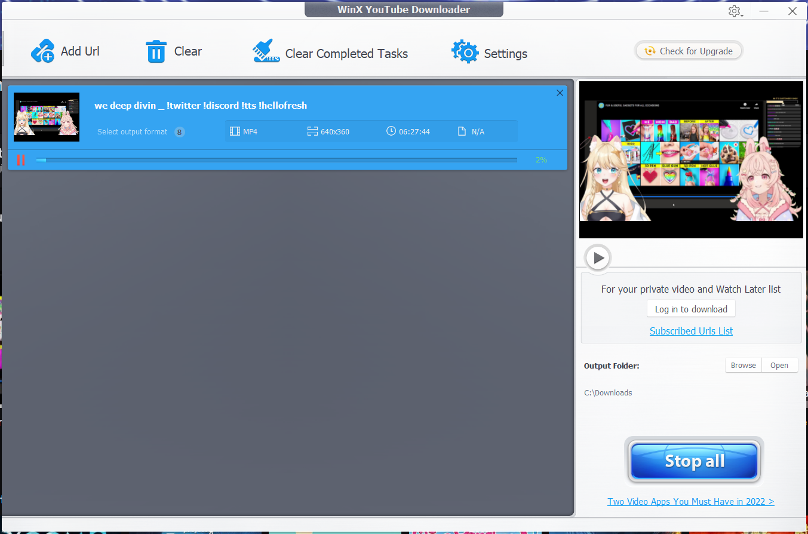Click the Select output format label
This screenshot has height=534, width=808.
tap(133, 132)
